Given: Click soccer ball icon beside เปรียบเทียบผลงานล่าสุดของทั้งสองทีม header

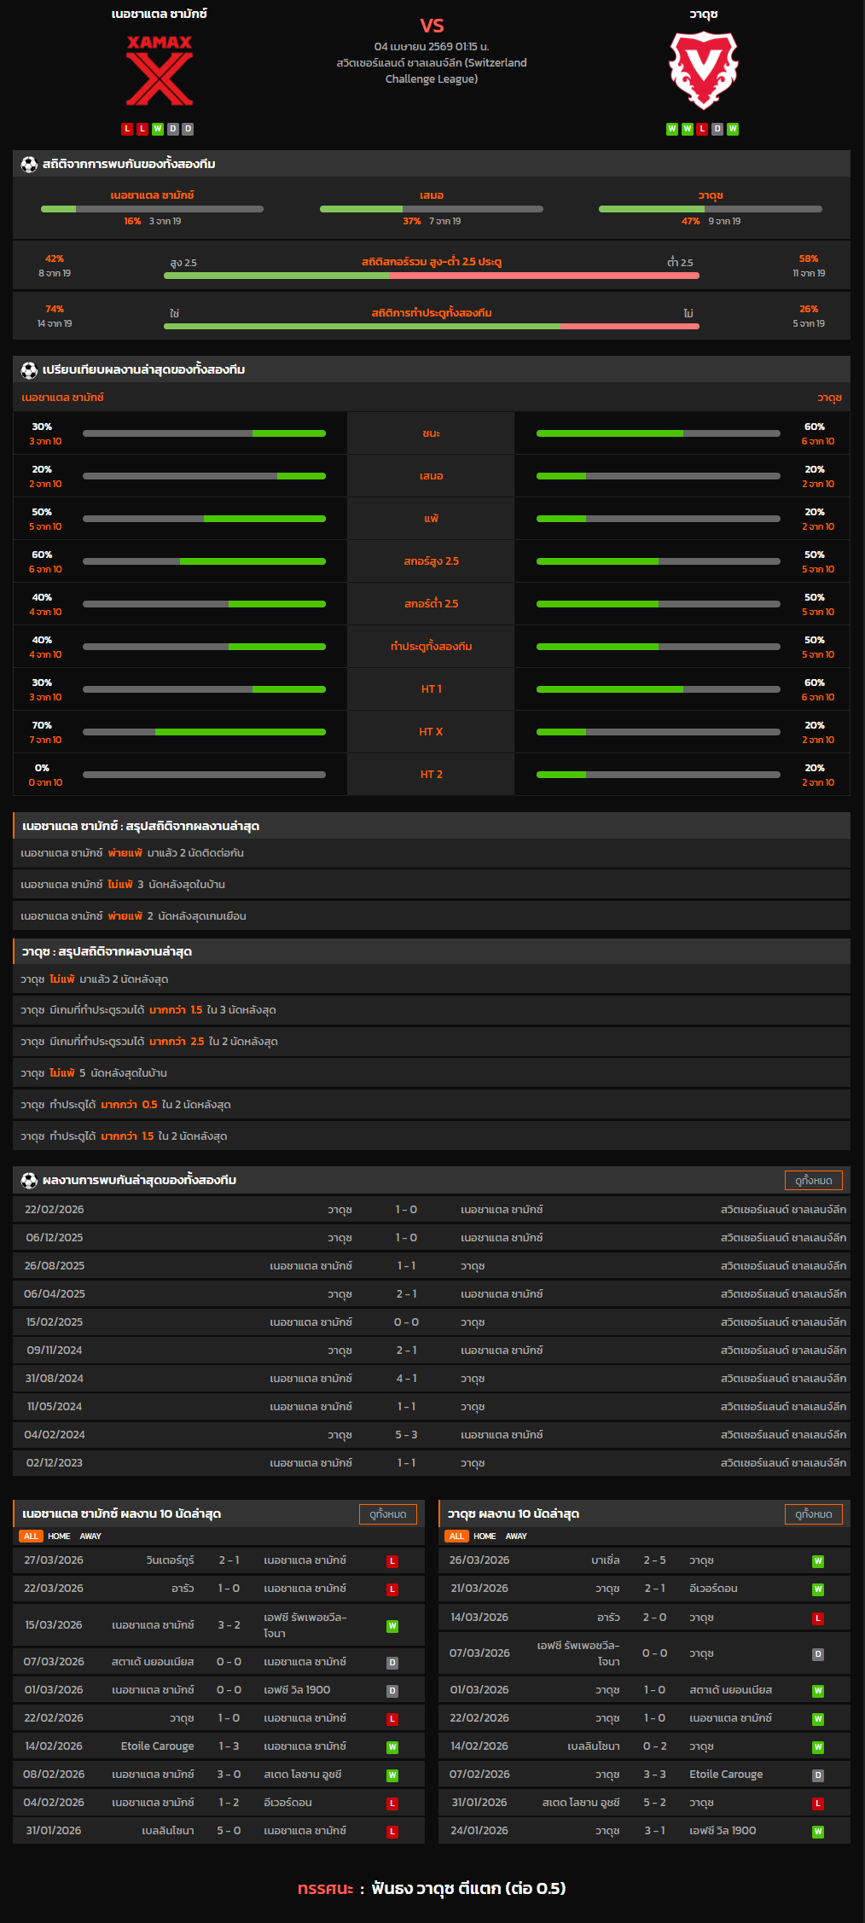Looking at the screenshot, I should tap(29, 369).
